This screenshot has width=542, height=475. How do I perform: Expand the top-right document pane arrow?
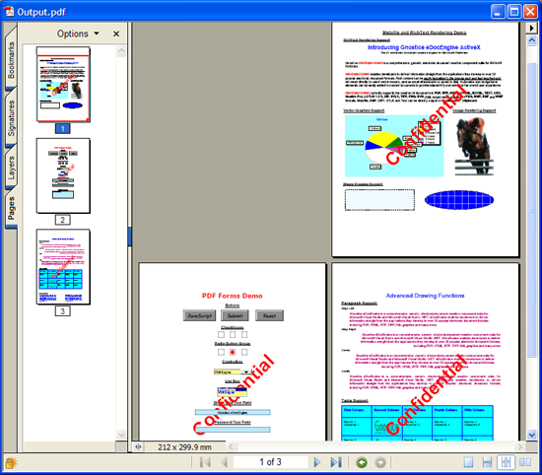tap(531, 28)
